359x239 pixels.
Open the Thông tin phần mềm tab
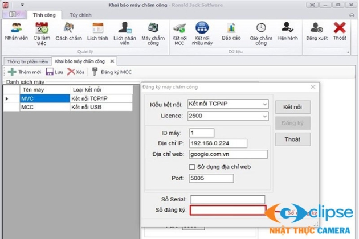(28, 61)
